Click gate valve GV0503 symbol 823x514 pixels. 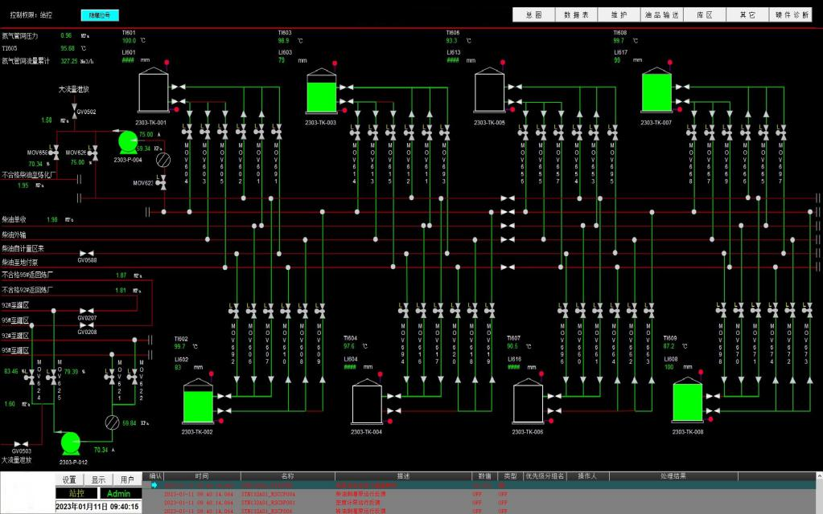(21, 444)
